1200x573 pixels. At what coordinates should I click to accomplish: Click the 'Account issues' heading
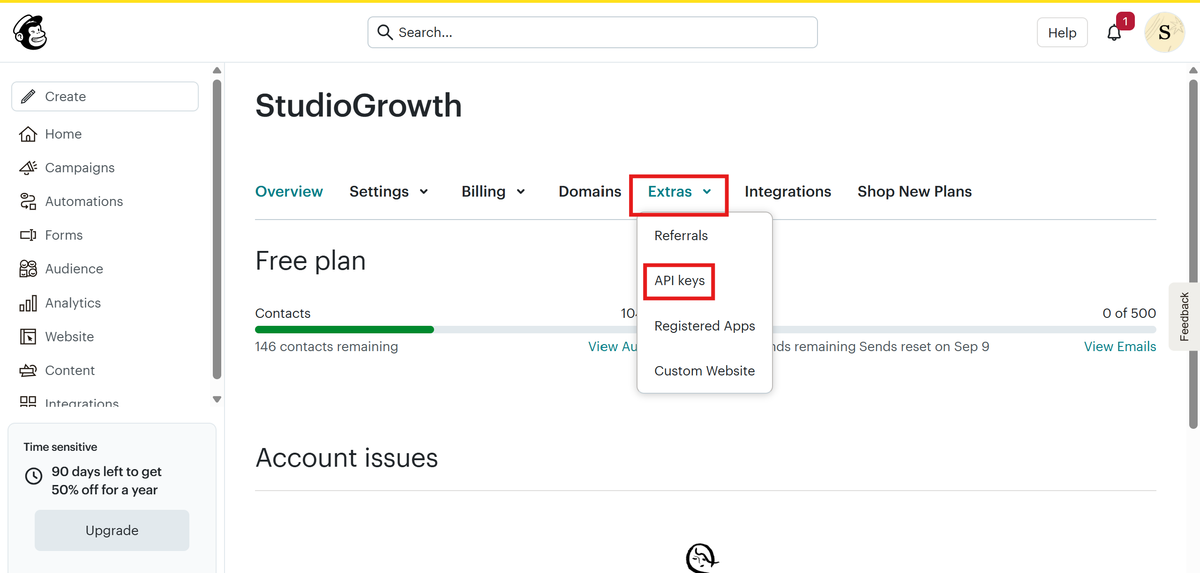pyautogui.click(x=346, y=458)
